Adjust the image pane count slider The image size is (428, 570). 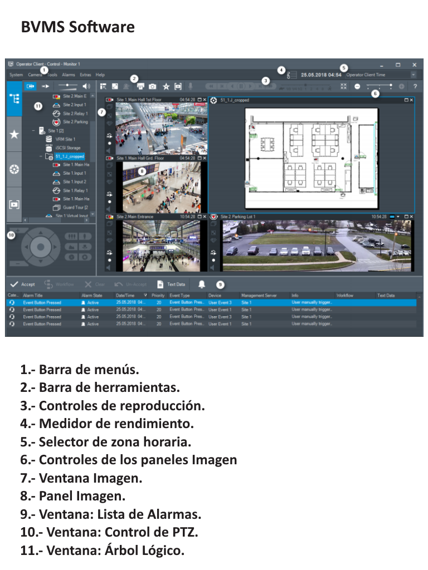380,86
